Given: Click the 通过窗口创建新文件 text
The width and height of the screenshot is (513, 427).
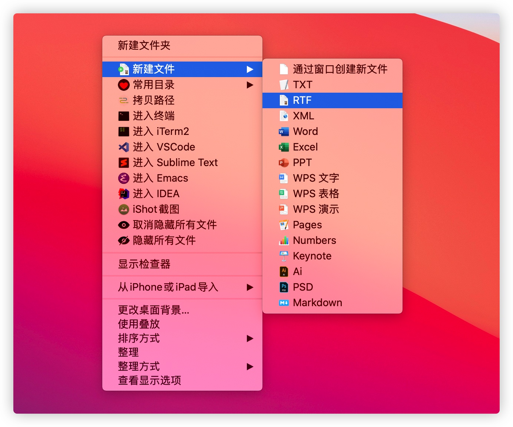Looking at the screenshot, I should click(340, 69).
